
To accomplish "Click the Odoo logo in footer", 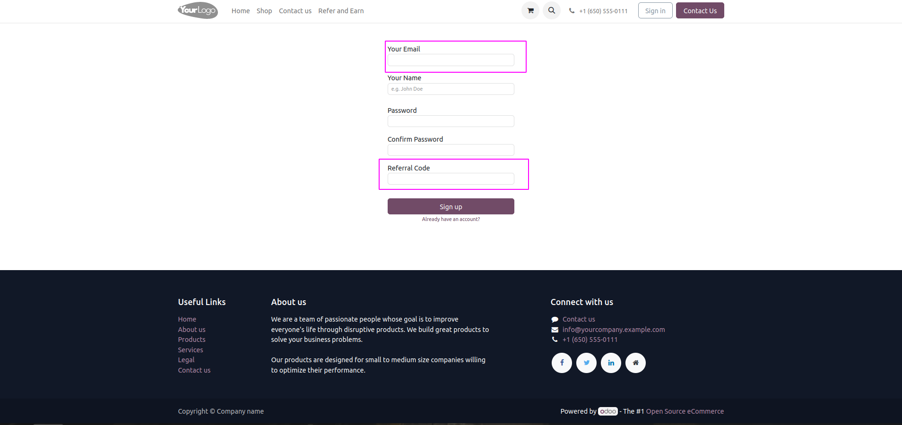I will click(608, 411).
